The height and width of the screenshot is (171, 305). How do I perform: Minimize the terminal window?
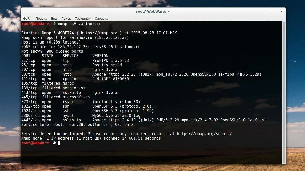265,12
